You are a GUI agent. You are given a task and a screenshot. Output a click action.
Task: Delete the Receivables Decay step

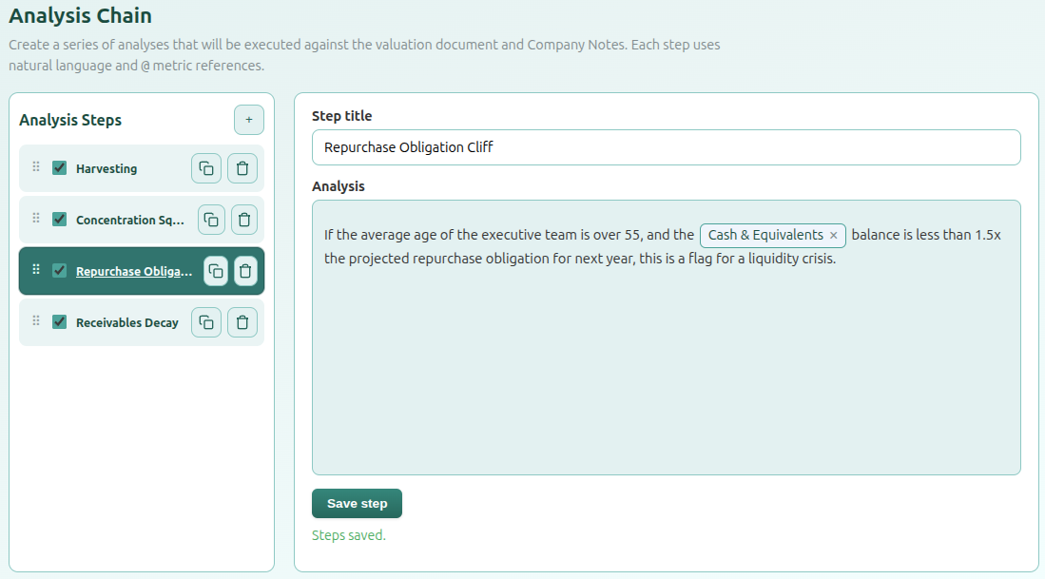click(x=242, y=322)
